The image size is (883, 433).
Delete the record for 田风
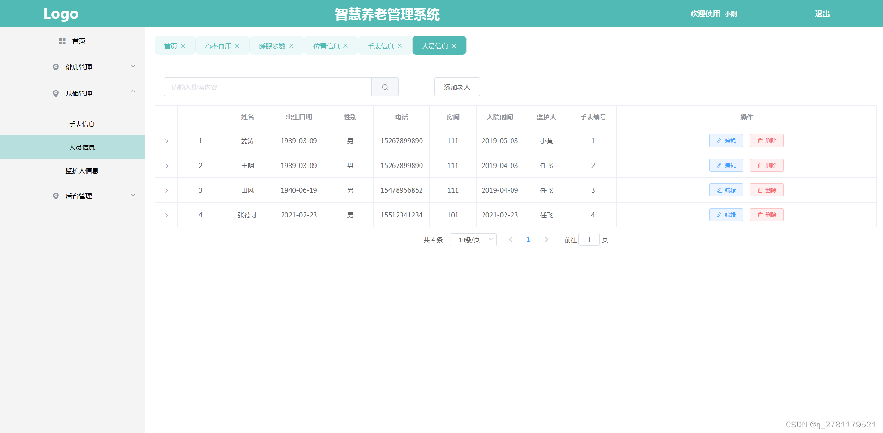pos(767,190)
